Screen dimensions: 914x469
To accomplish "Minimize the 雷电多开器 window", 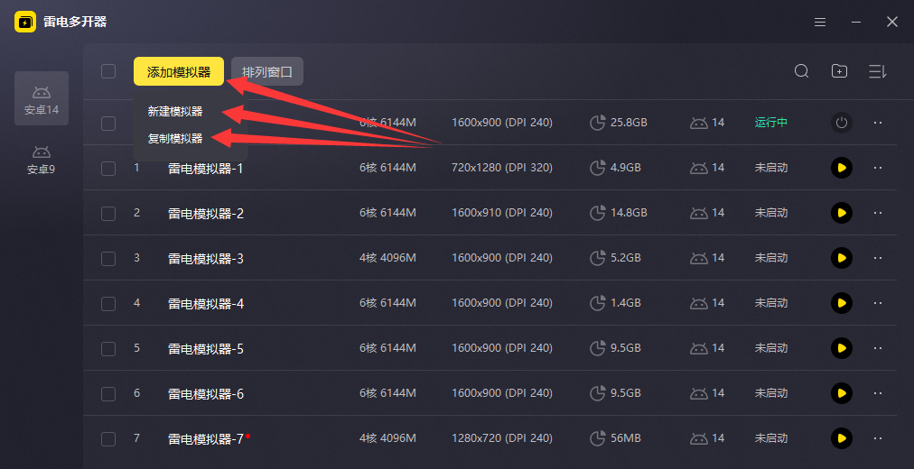I will [x=855, y=23].
